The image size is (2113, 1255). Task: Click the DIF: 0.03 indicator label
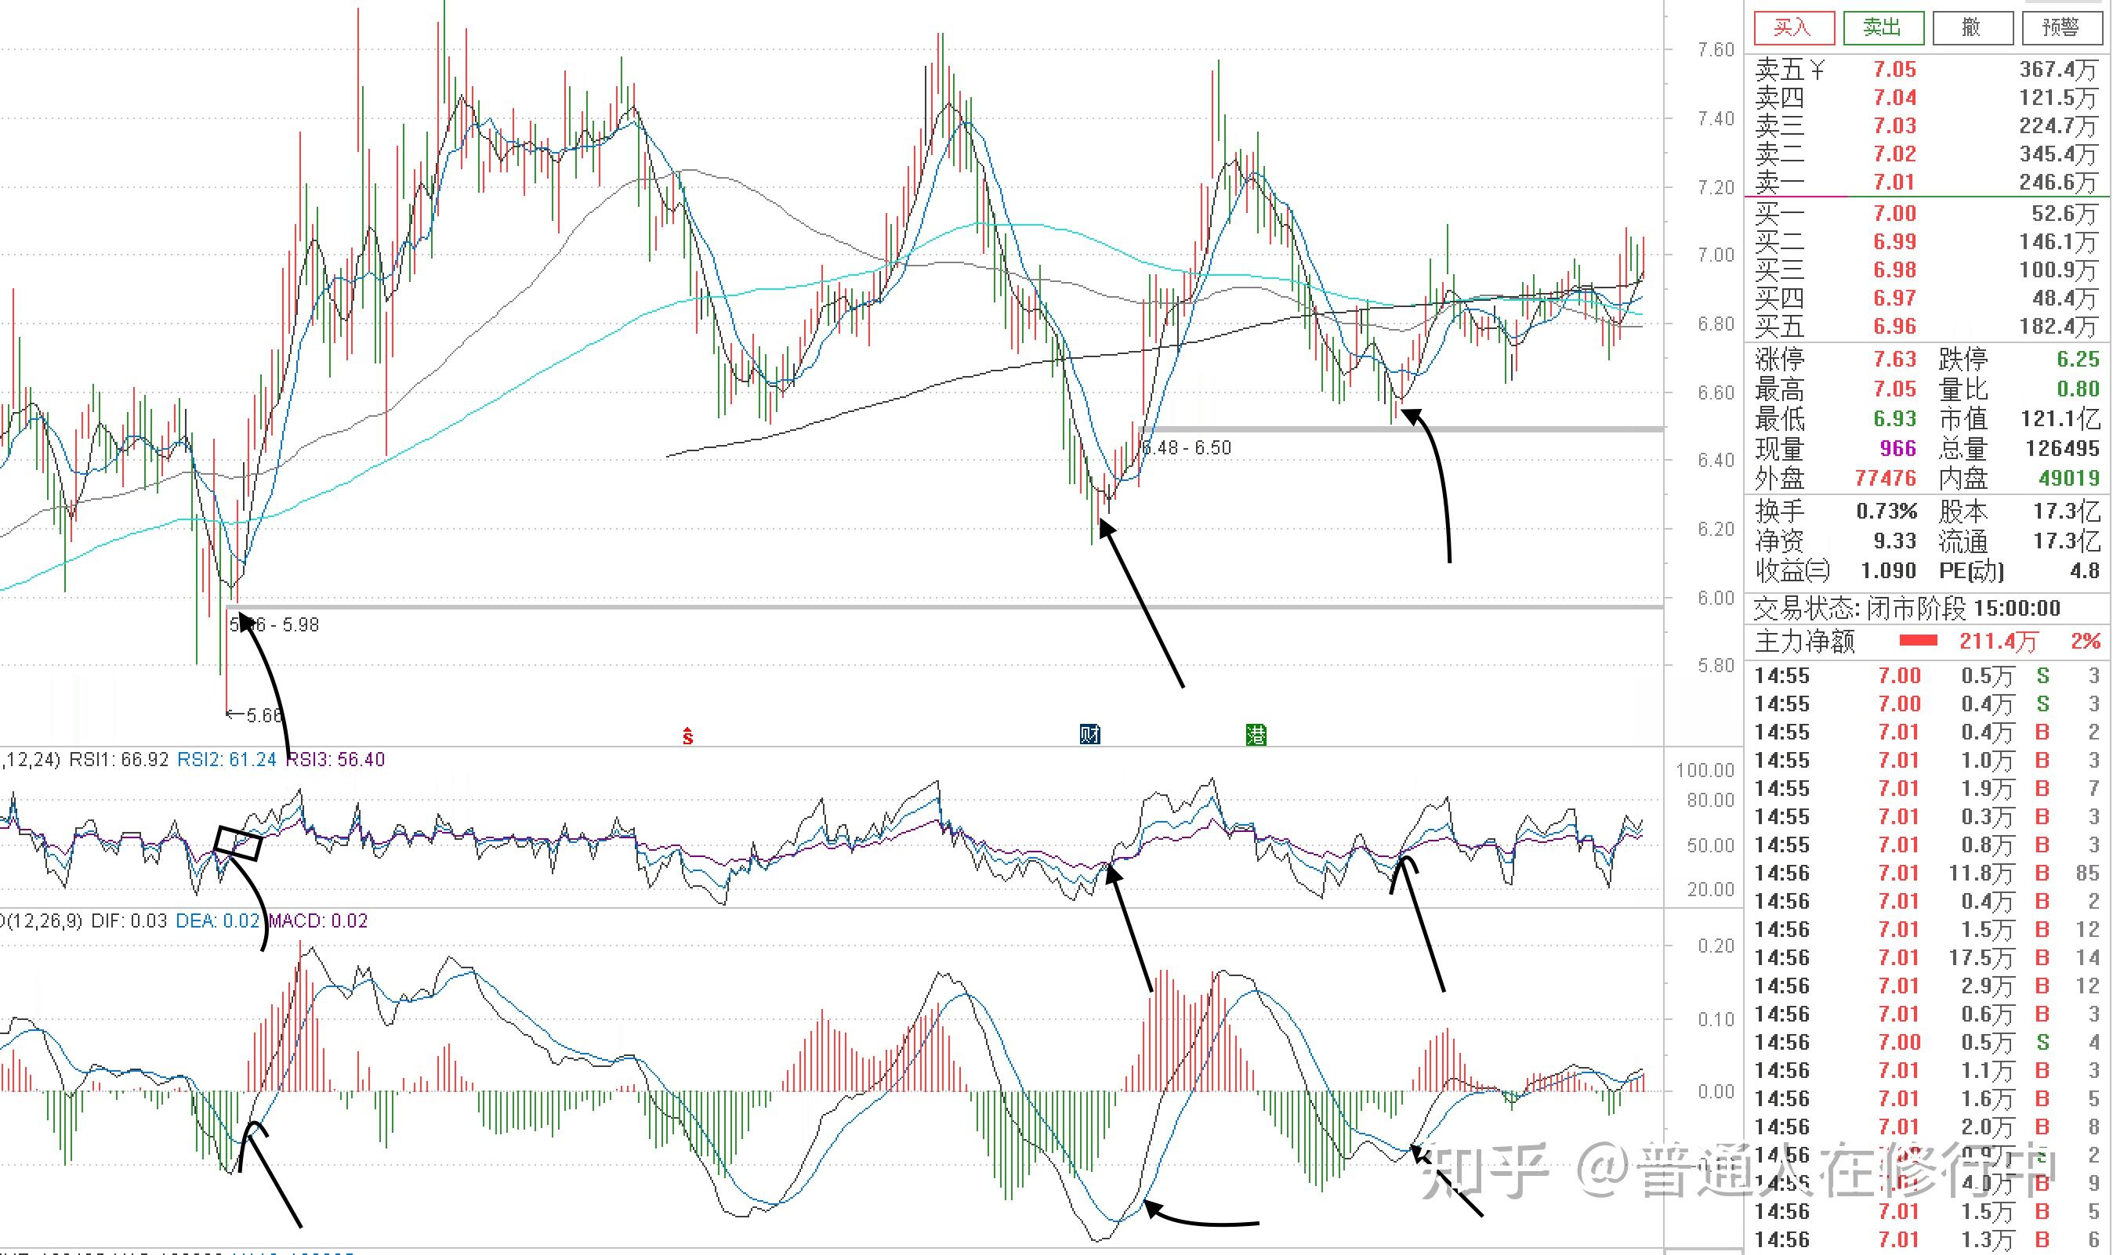(x=129, y=920)
